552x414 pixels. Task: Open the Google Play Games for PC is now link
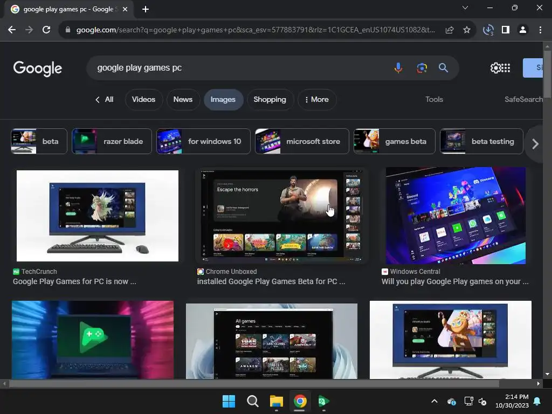[x=74, y=281]
